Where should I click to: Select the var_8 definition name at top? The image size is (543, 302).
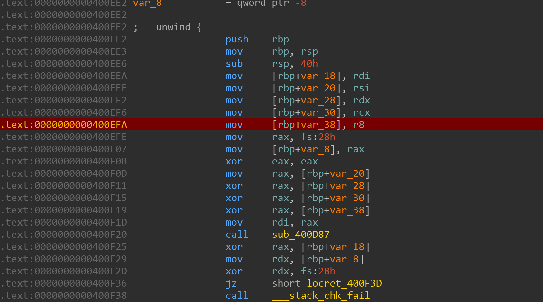click(147, 4)
